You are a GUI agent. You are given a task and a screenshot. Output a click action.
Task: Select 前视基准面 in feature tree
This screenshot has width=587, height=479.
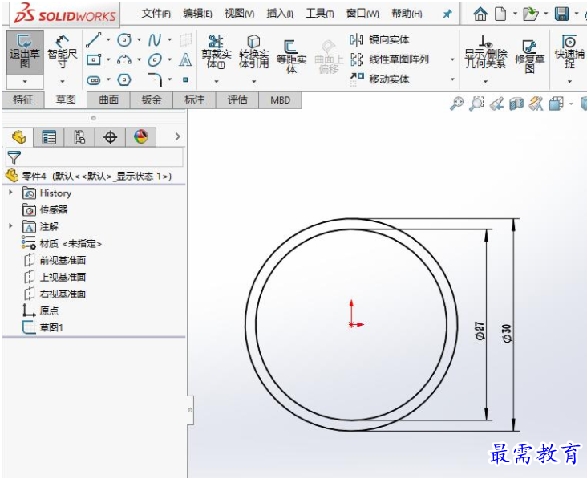pos(55,260)
